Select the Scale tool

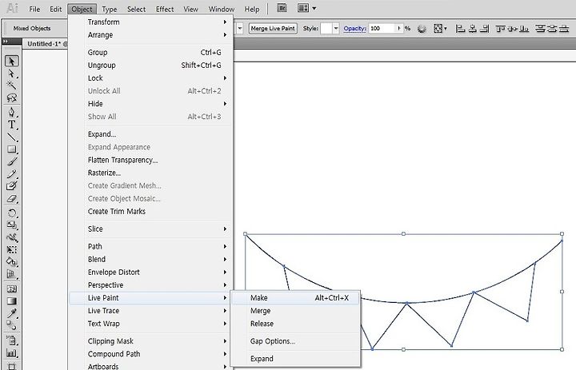(12, 225)
